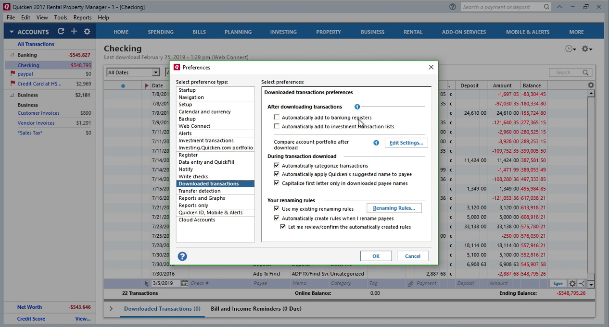Open the Credit Score View link
Viewport: 609px width, 327px height.
(83, 318)
